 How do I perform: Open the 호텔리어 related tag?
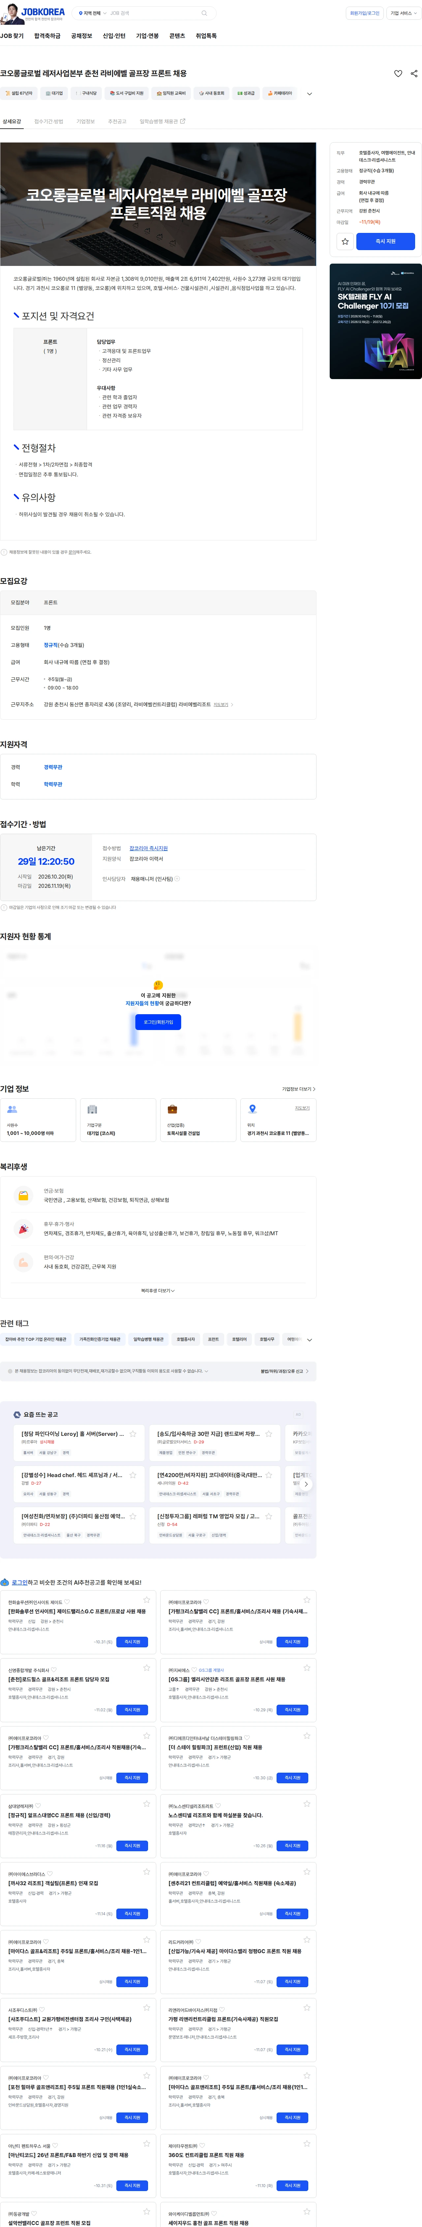point(240,1339)
